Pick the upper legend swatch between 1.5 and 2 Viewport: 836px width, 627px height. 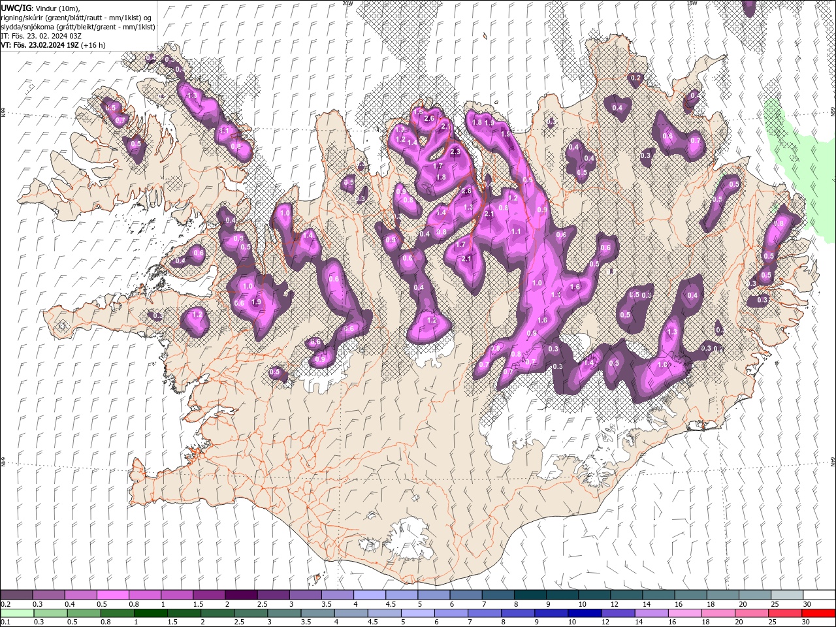pyautogui.click(x=208, y=595)
